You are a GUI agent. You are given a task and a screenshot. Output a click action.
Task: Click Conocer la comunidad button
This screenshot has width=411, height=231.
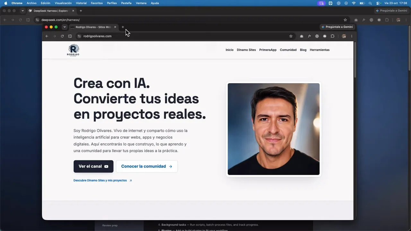[147, 166]
